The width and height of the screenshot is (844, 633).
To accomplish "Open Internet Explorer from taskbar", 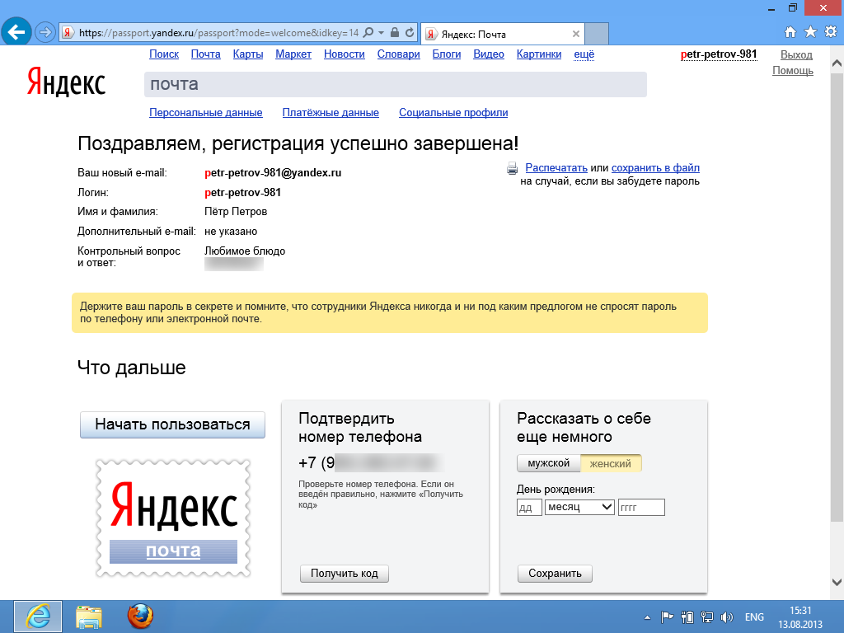I will 38,617.
